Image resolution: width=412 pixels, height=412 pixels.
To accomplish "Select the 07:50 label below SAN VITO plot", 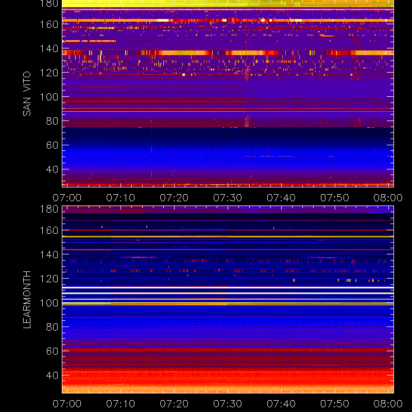I will [335, 198].
